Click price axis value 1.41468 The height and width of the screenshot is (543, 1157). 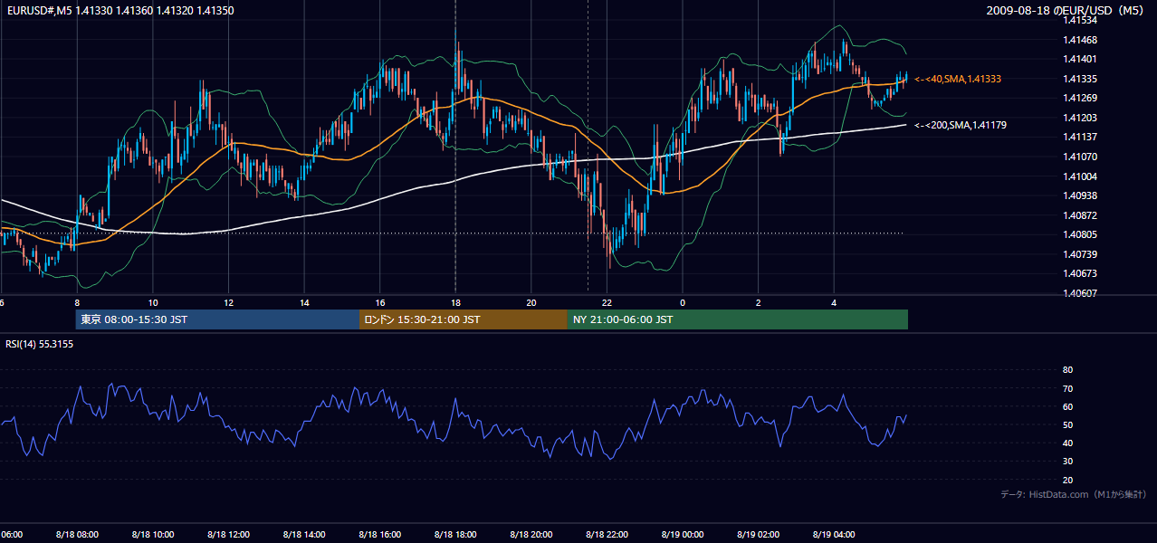pos(1079,40)
